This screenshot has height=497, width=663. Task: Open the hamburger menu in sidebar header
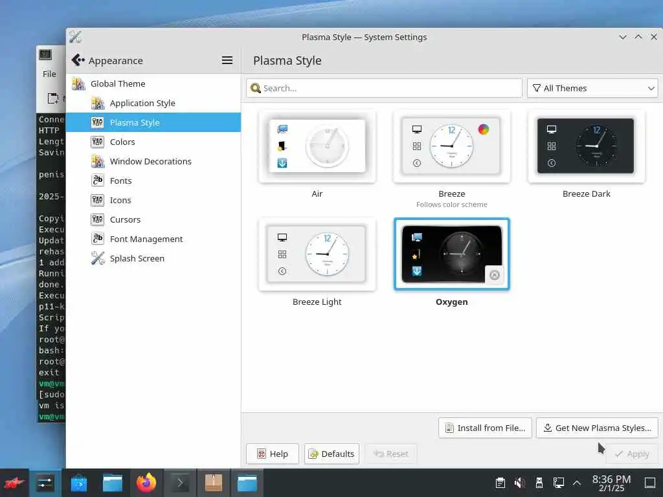click(x=227, y=60)
